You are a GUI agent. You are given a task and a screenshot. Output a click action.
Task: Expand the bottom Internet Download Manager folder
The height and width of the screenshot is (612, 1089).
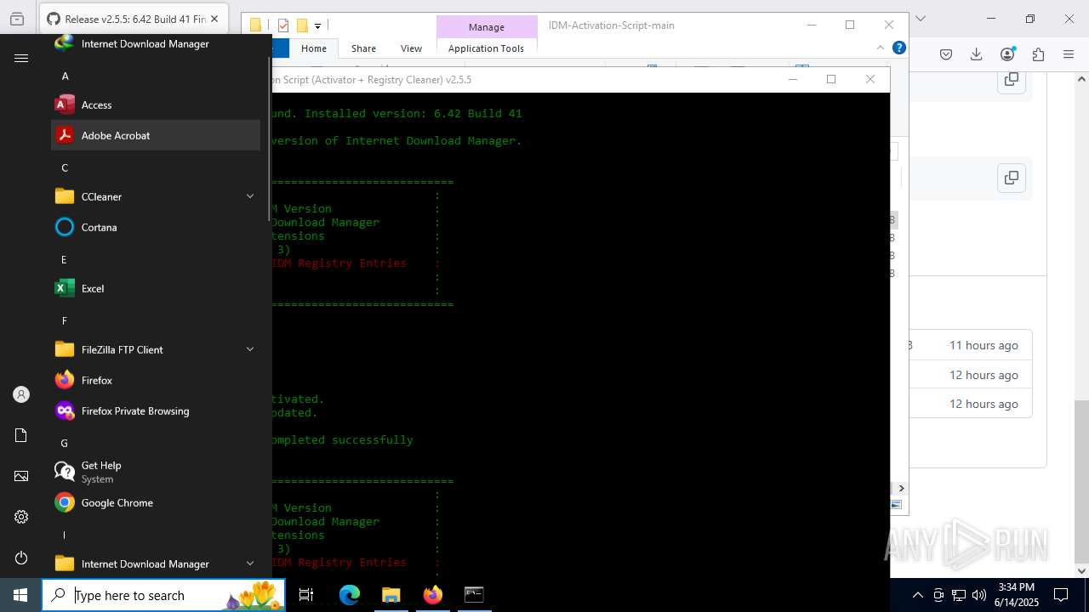(250, 564)
